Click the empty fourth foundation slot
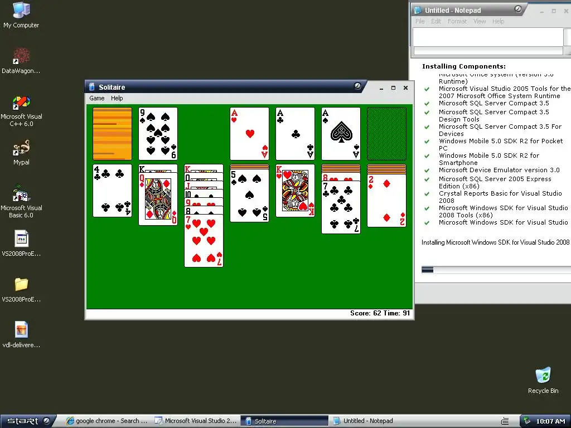 point(387,134)
